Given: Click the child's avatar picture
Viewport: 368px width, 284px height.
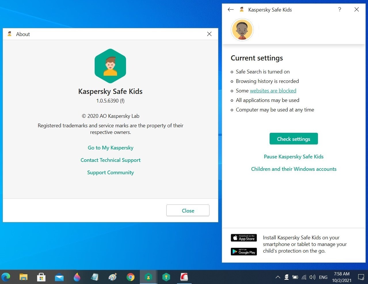Looking at the screenshot, I should [x=242, y=30].
